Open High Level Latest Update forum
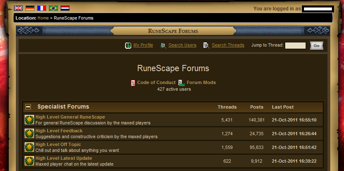The width and height of the screenshot is (344, 171). coord(64,158)
